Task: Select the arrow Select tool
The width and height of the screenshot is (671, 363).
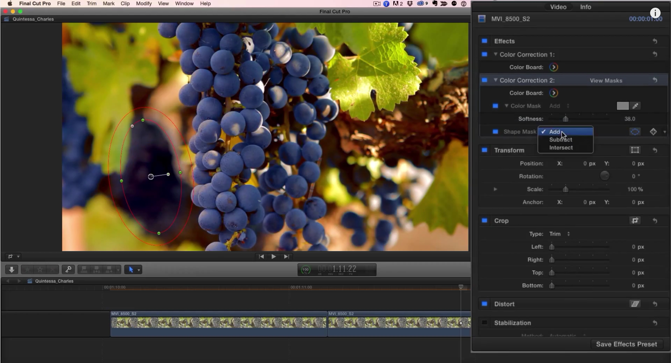Action: pos(131,269)
